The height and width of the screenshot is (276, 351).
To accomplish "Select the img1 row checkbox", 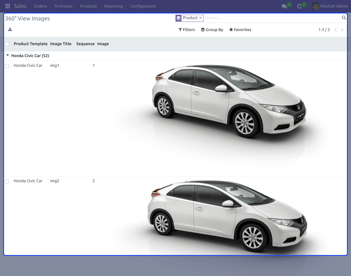I will tap(7, 66).
